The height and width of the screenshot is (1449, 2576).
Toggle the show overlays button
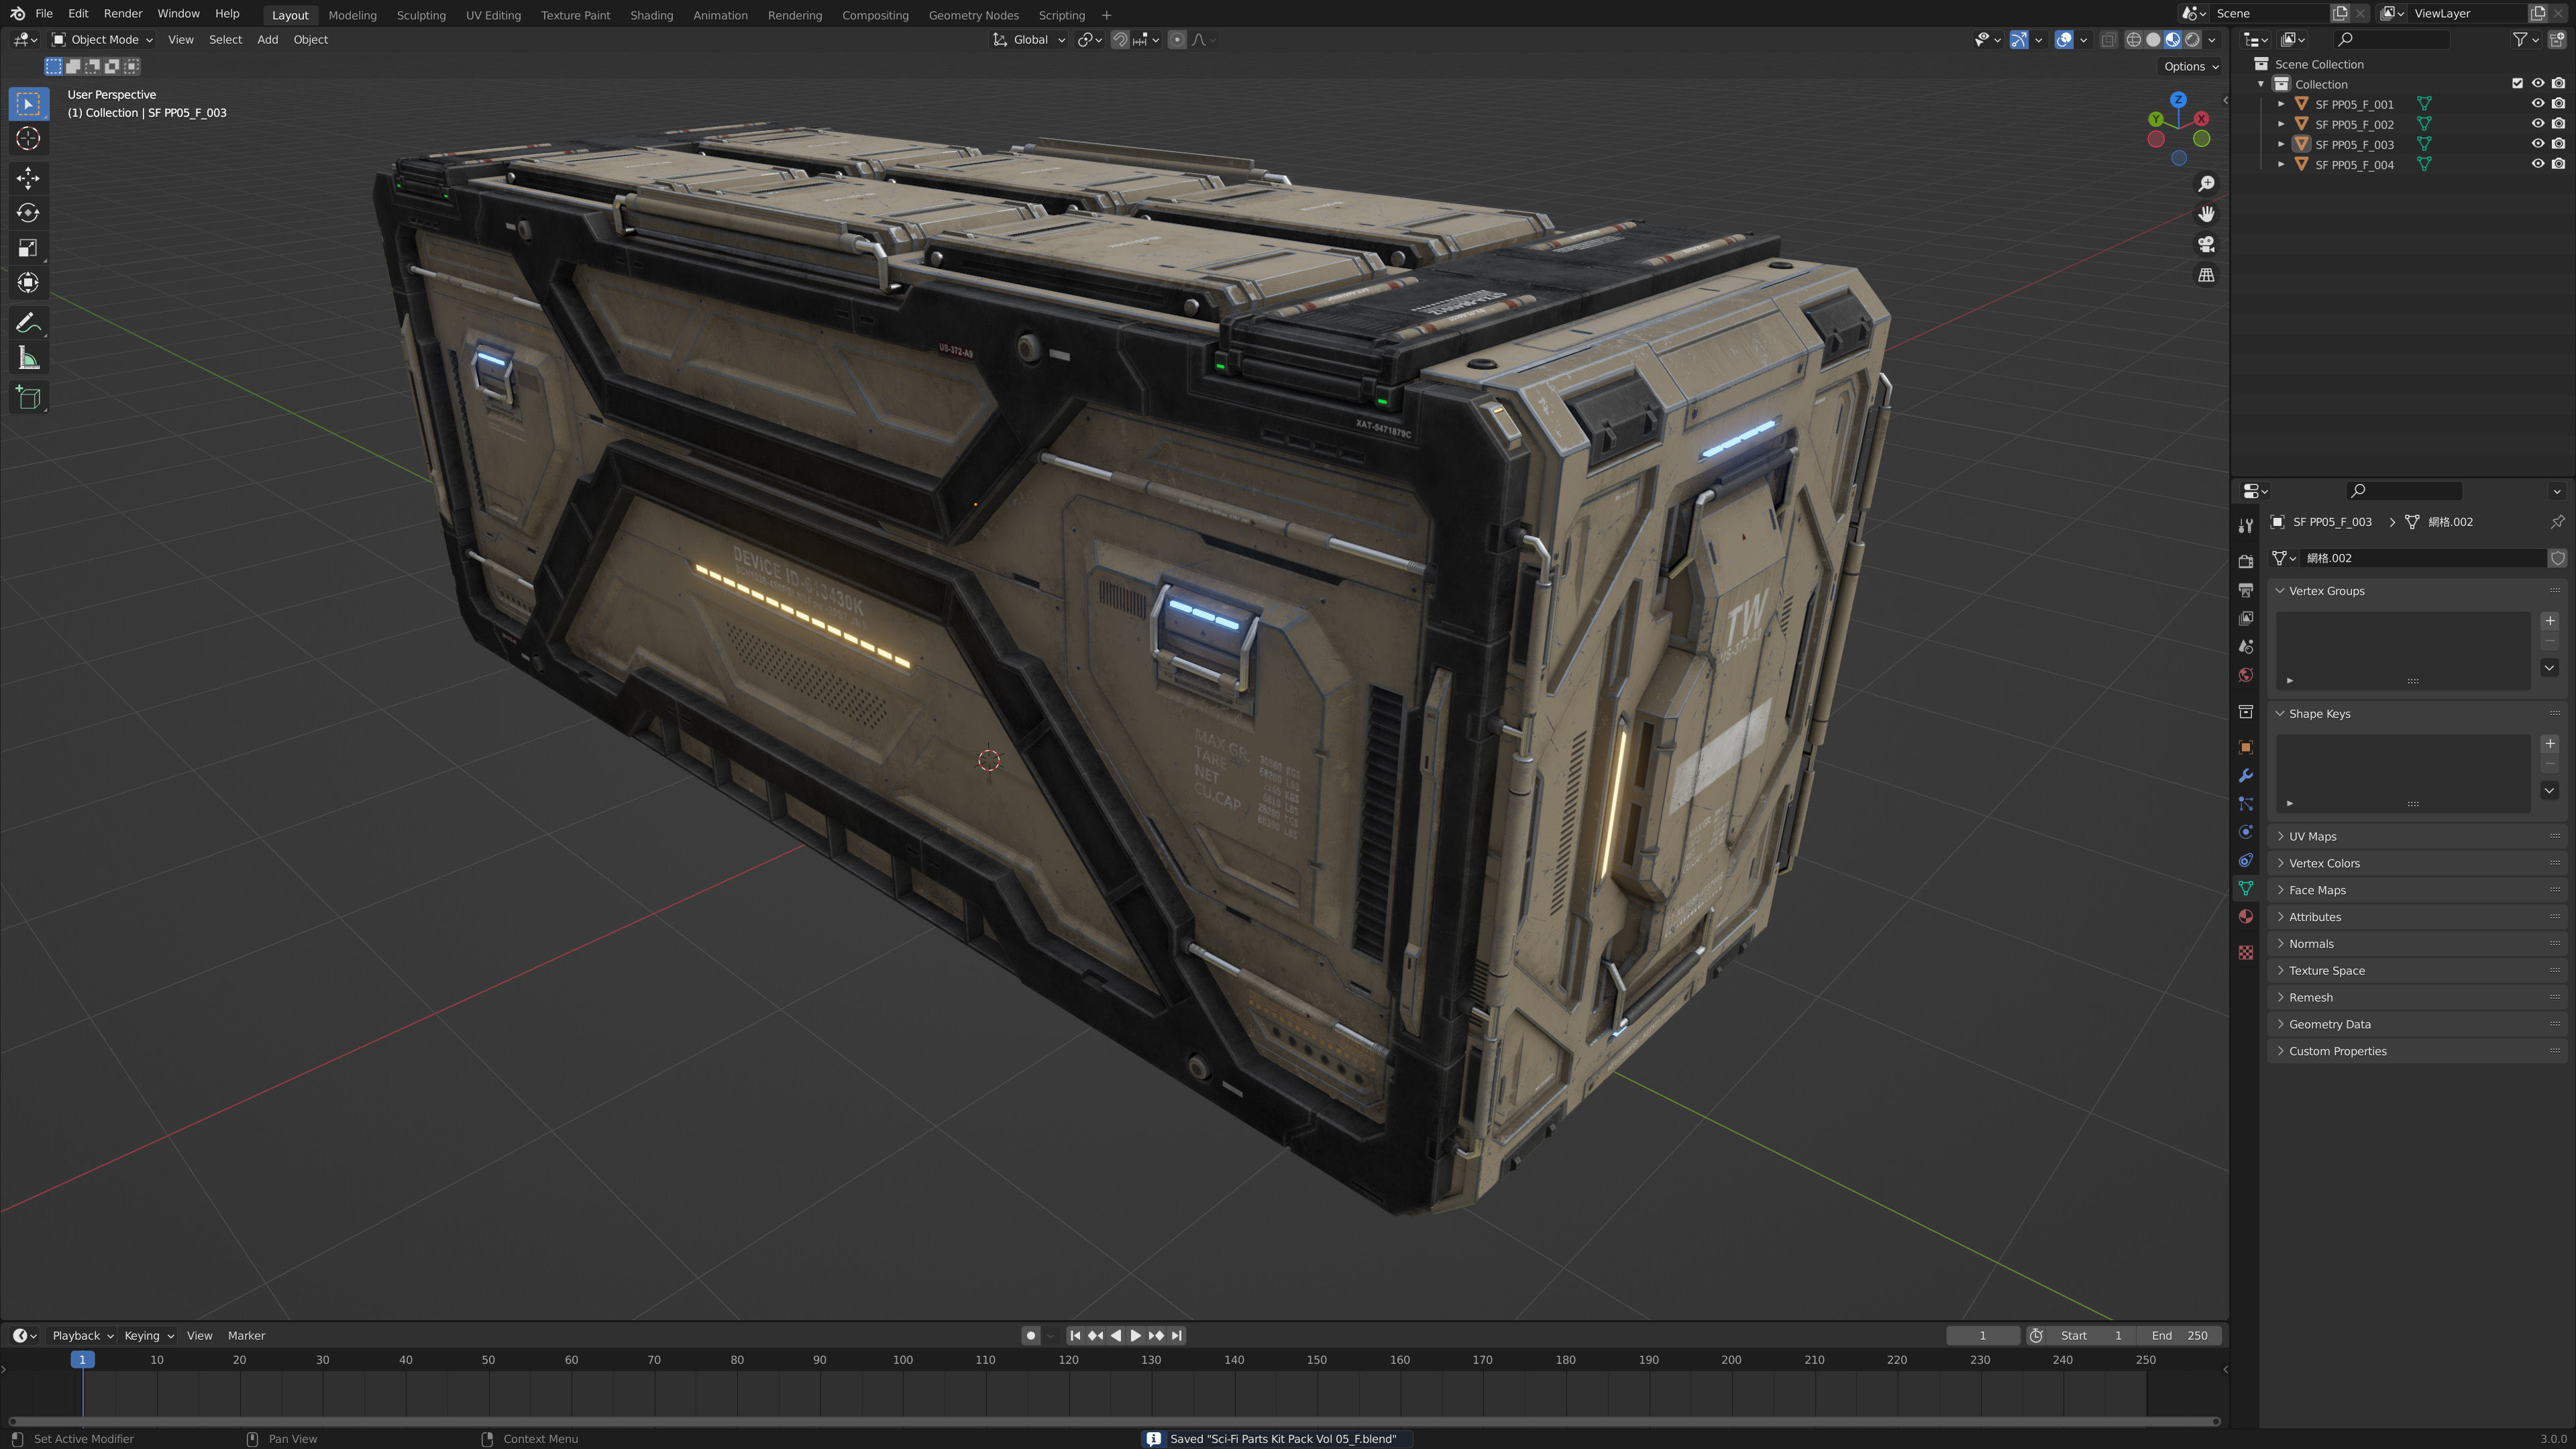2063,39
